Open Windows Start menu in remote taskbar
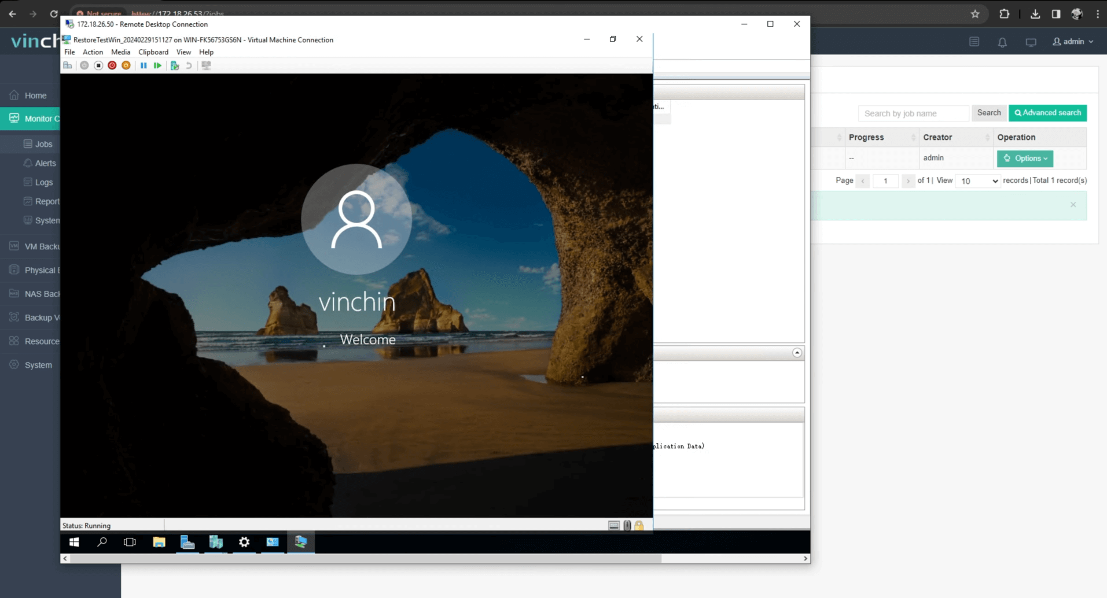 click(x=74, y=542)
